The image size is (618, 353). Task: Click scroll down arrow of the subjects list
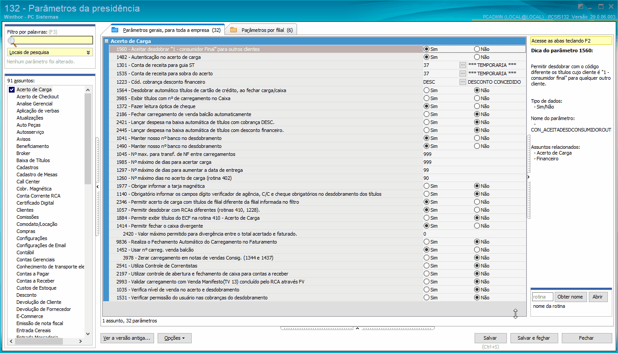point(88,334)
